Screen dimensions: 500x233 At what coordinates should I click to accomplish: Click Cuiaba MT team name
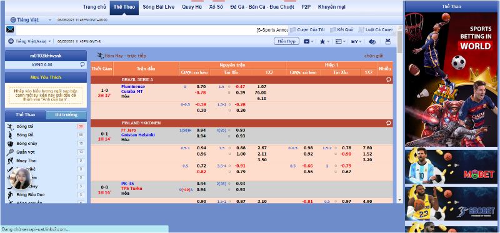(132, 91)
